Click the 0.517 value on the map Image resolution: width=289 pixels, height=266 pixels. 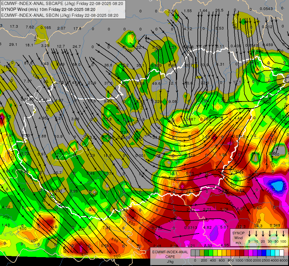[8, 171]
